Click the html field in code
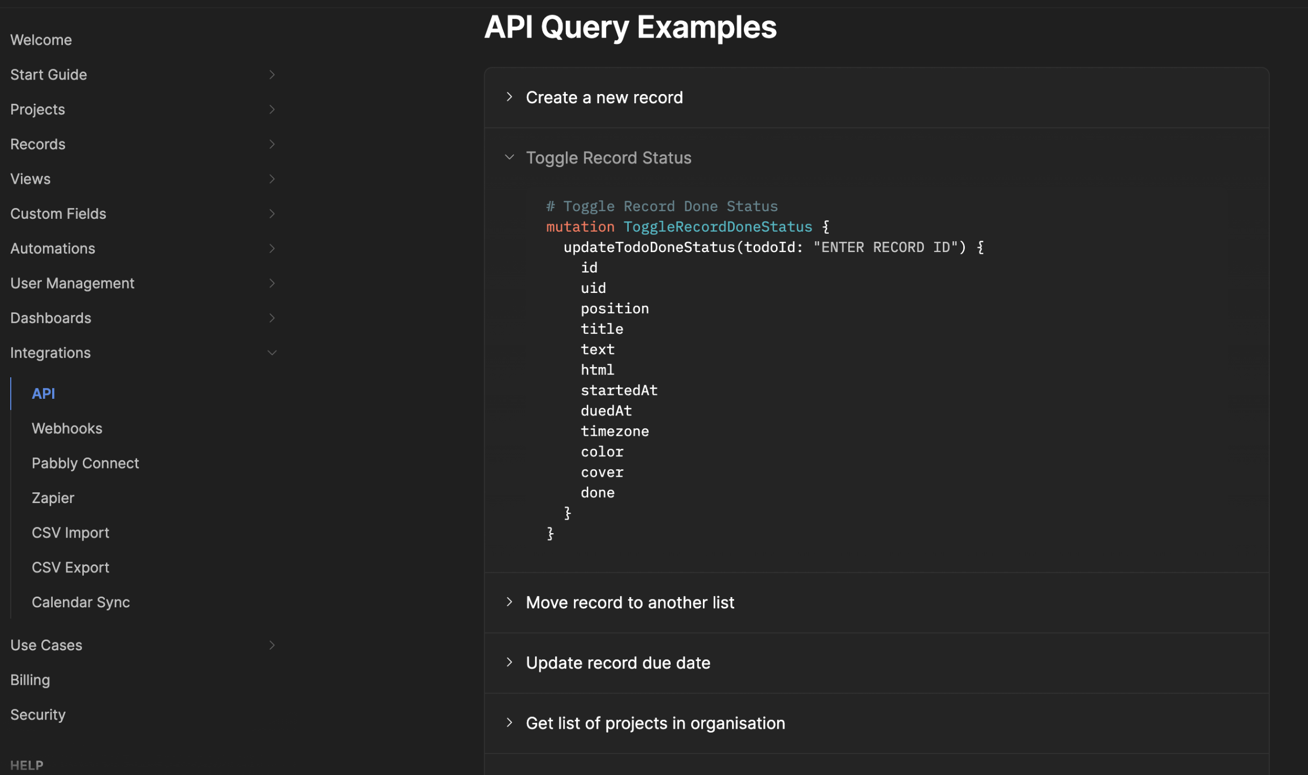Viewport: 1308px width, 775px height. [x=597, y=370]
